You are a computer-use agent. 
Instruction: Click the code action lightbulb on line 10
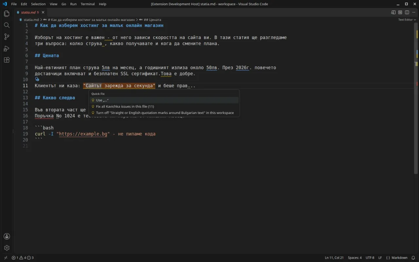37,79
